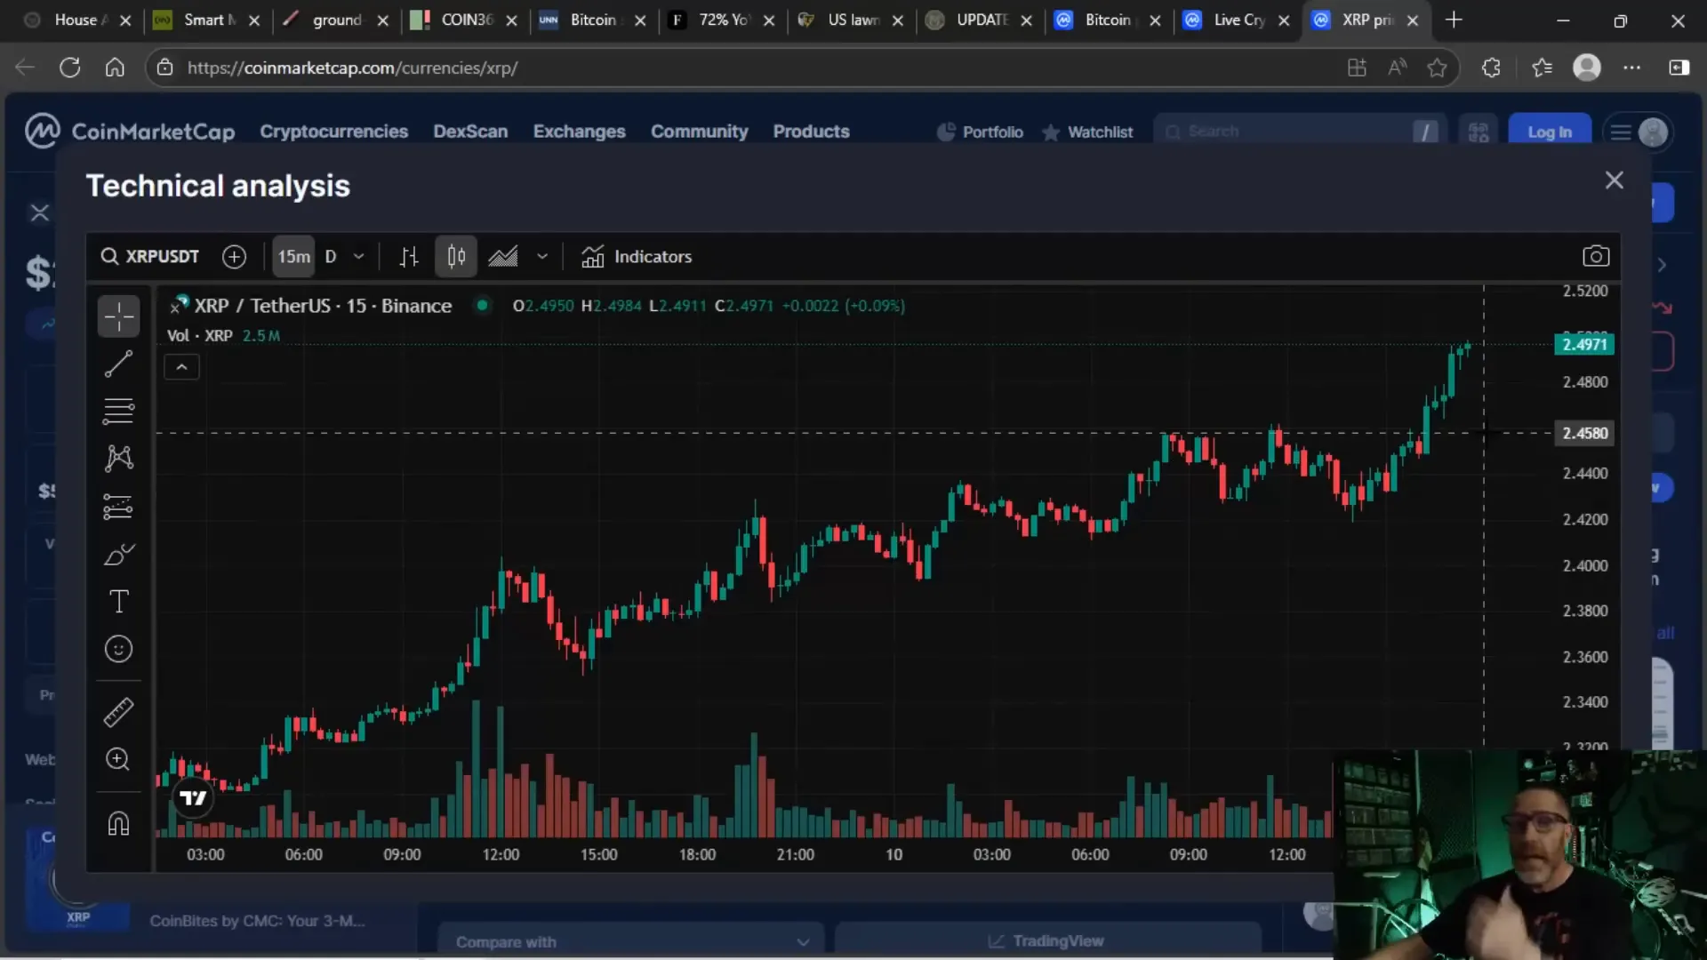Open the Fibonacci retracement tools
The width and height of the screenshot is (1707, 960).
point(118,411)
